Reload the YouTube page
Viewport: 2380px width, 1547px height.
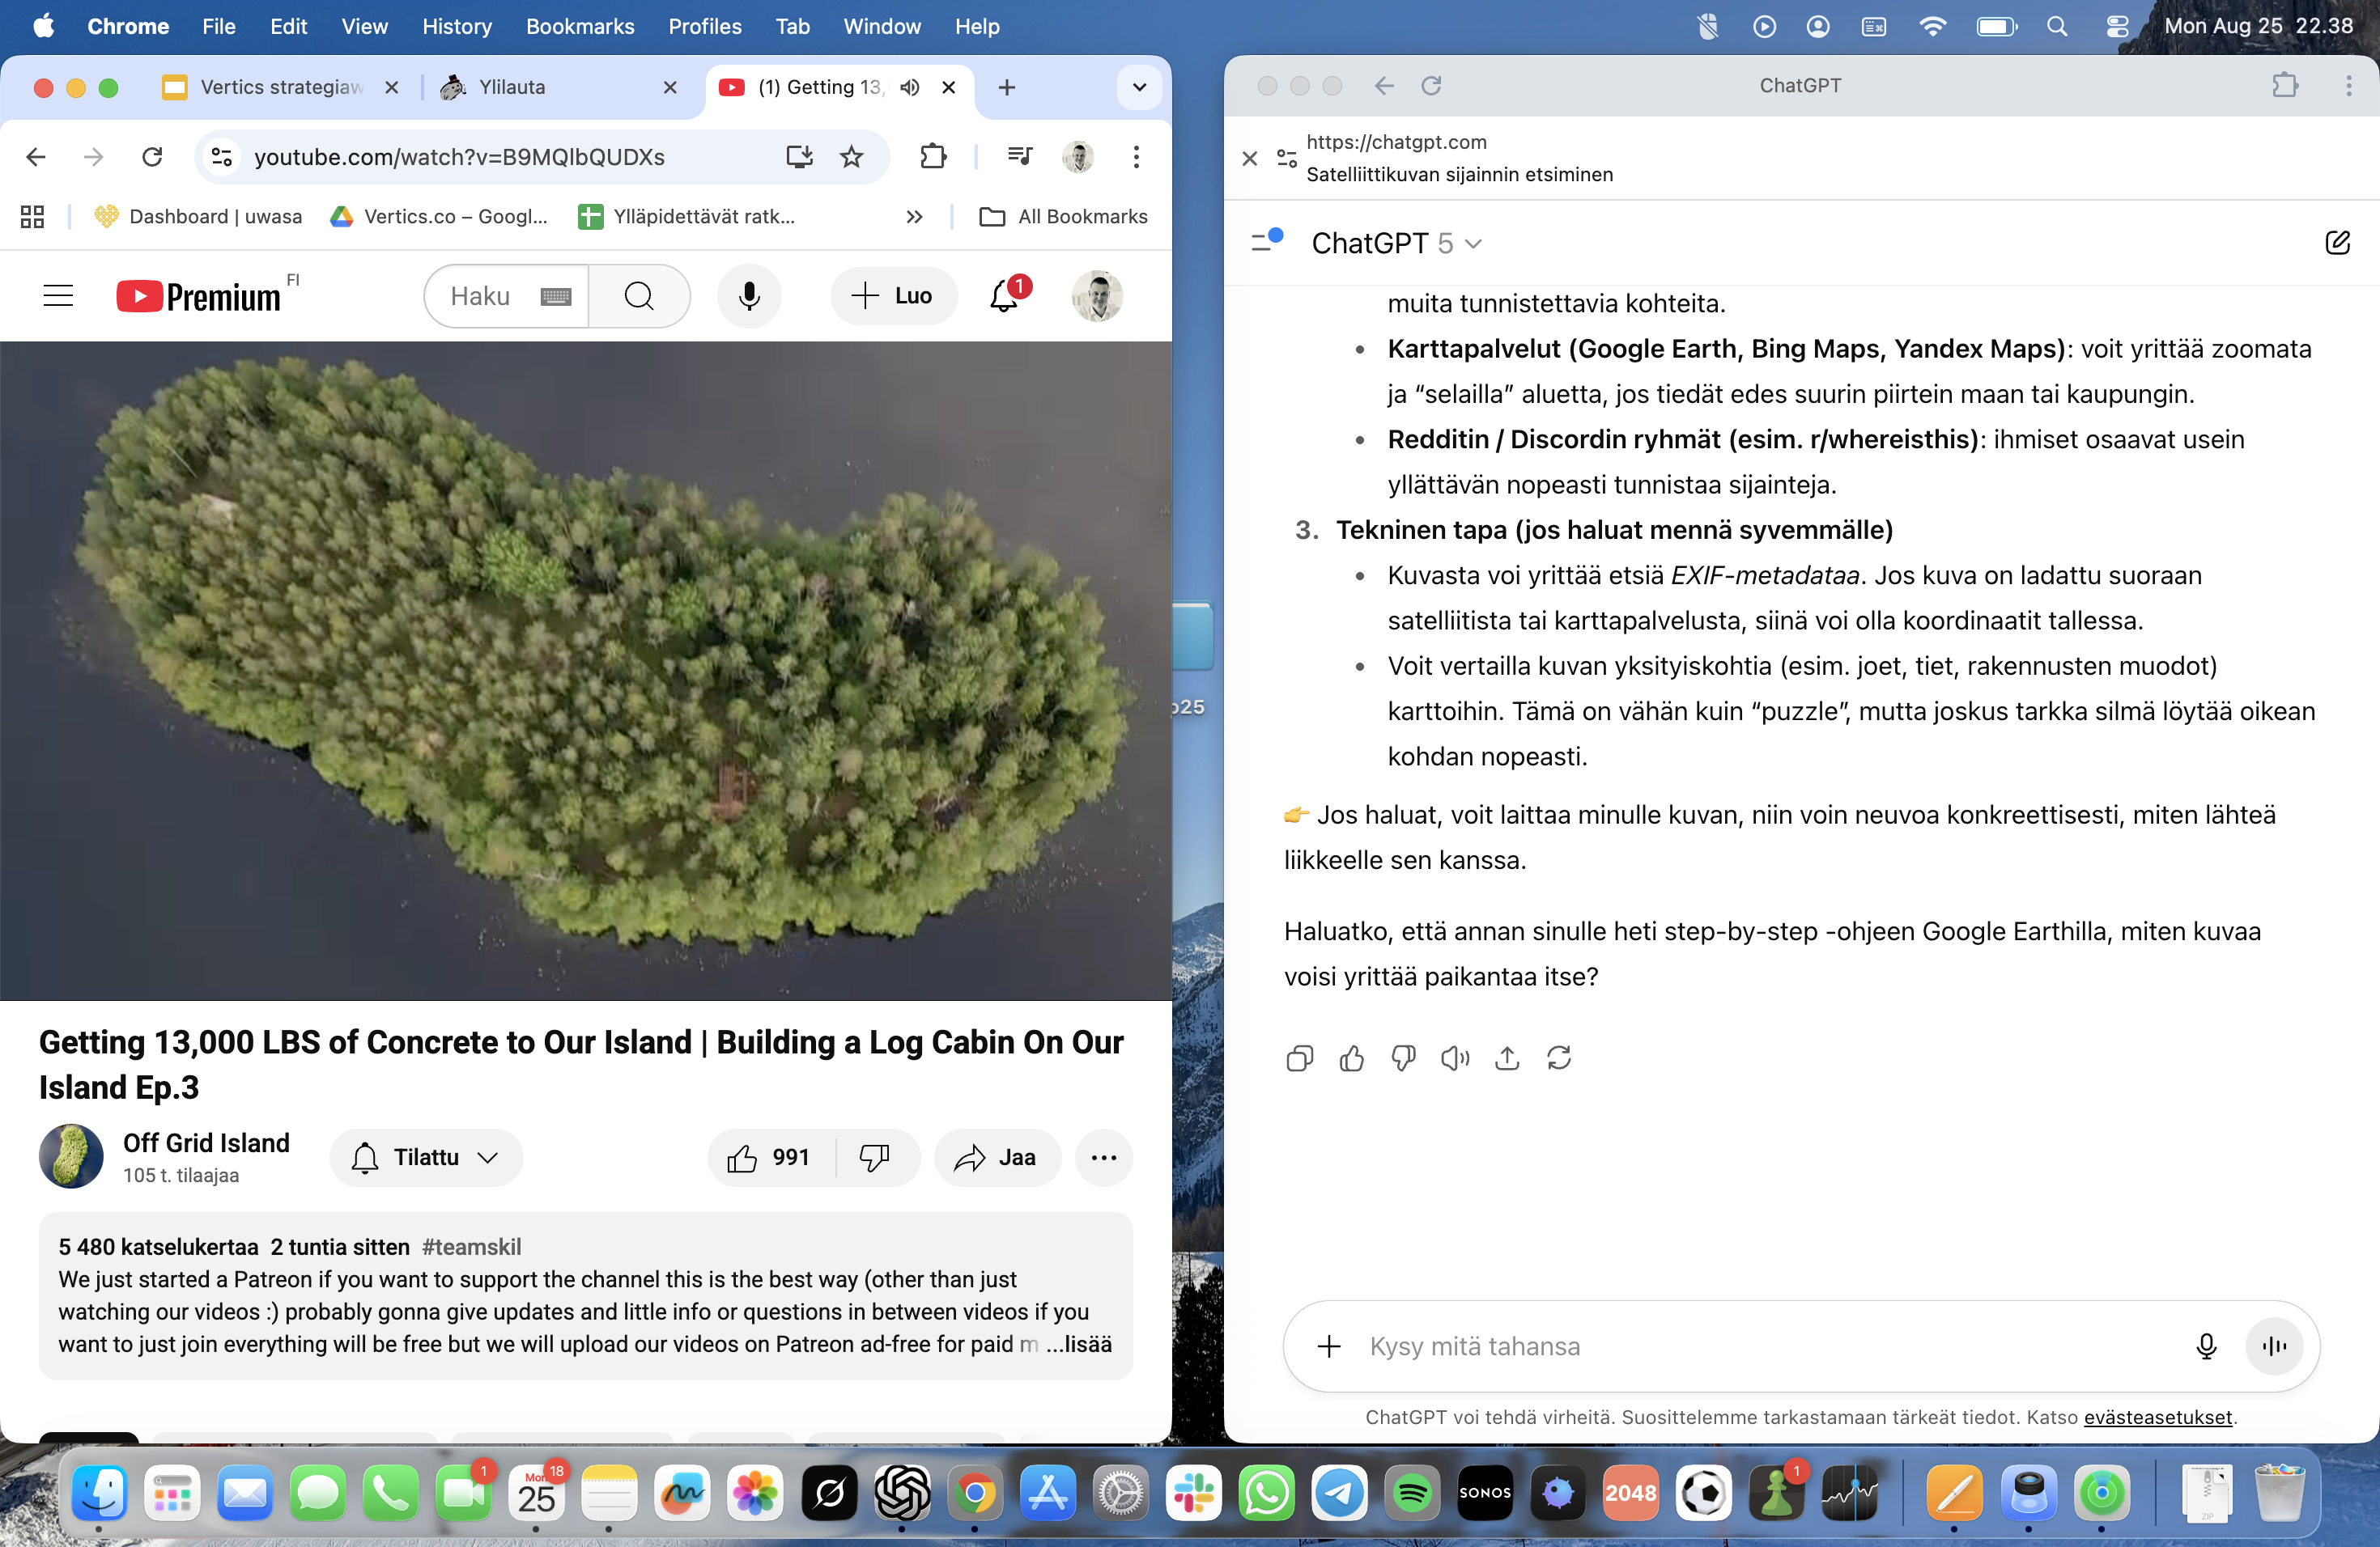click(x=152, y=157)
